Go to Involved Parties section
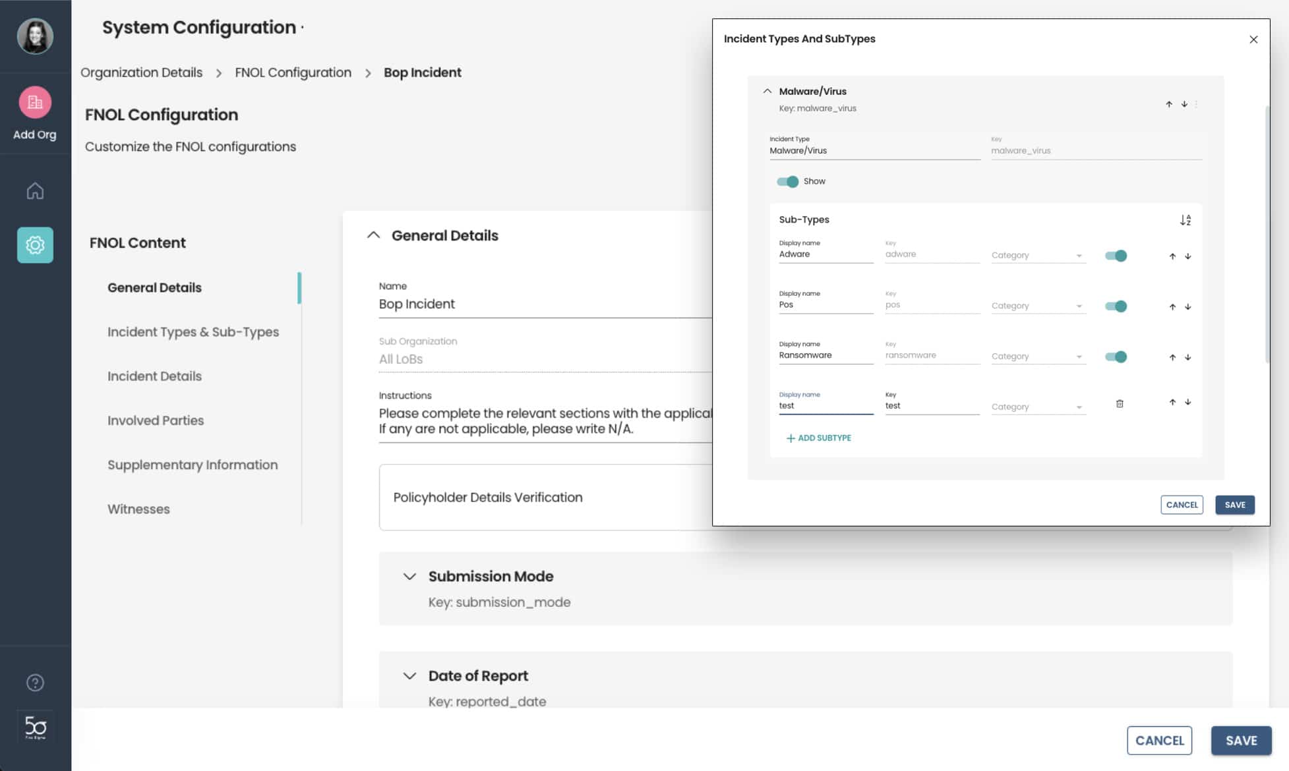 coord(156,420)
